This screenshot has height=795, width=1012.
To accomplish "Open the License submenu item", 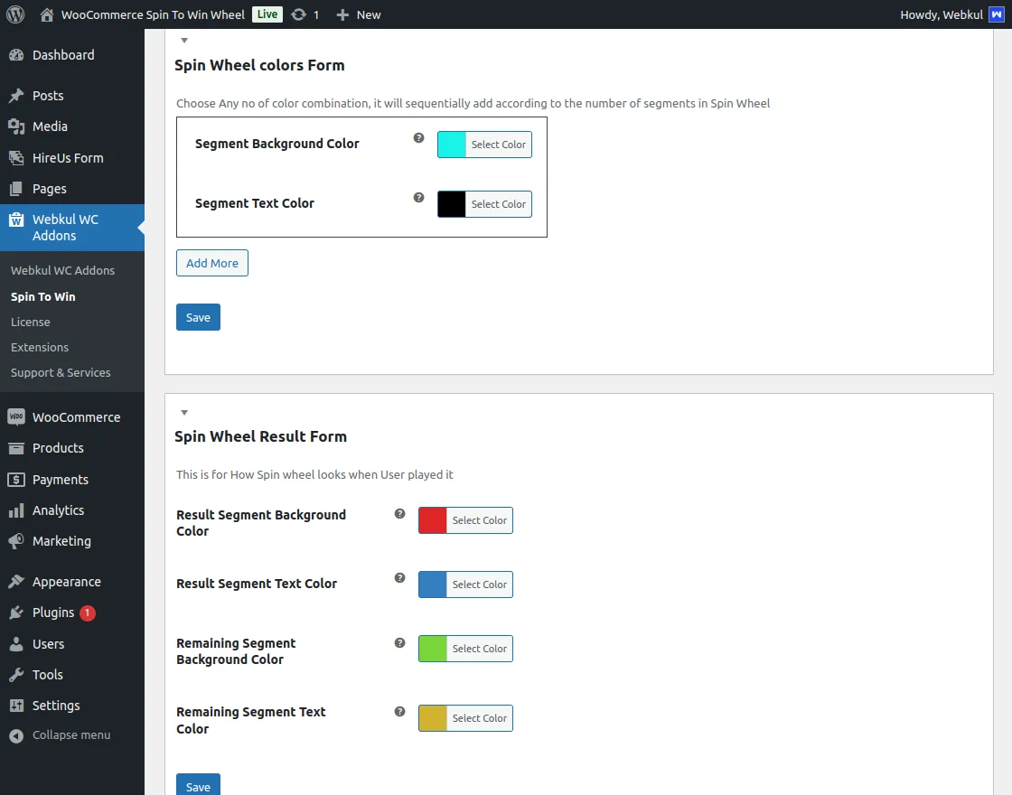I will [x=31, y=322].
